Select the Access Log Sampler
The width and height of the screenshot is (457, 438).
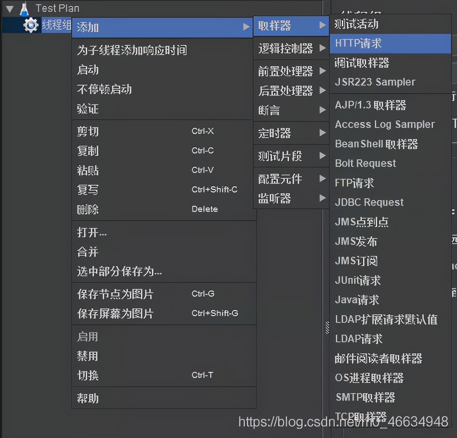(x=385, y=124)
